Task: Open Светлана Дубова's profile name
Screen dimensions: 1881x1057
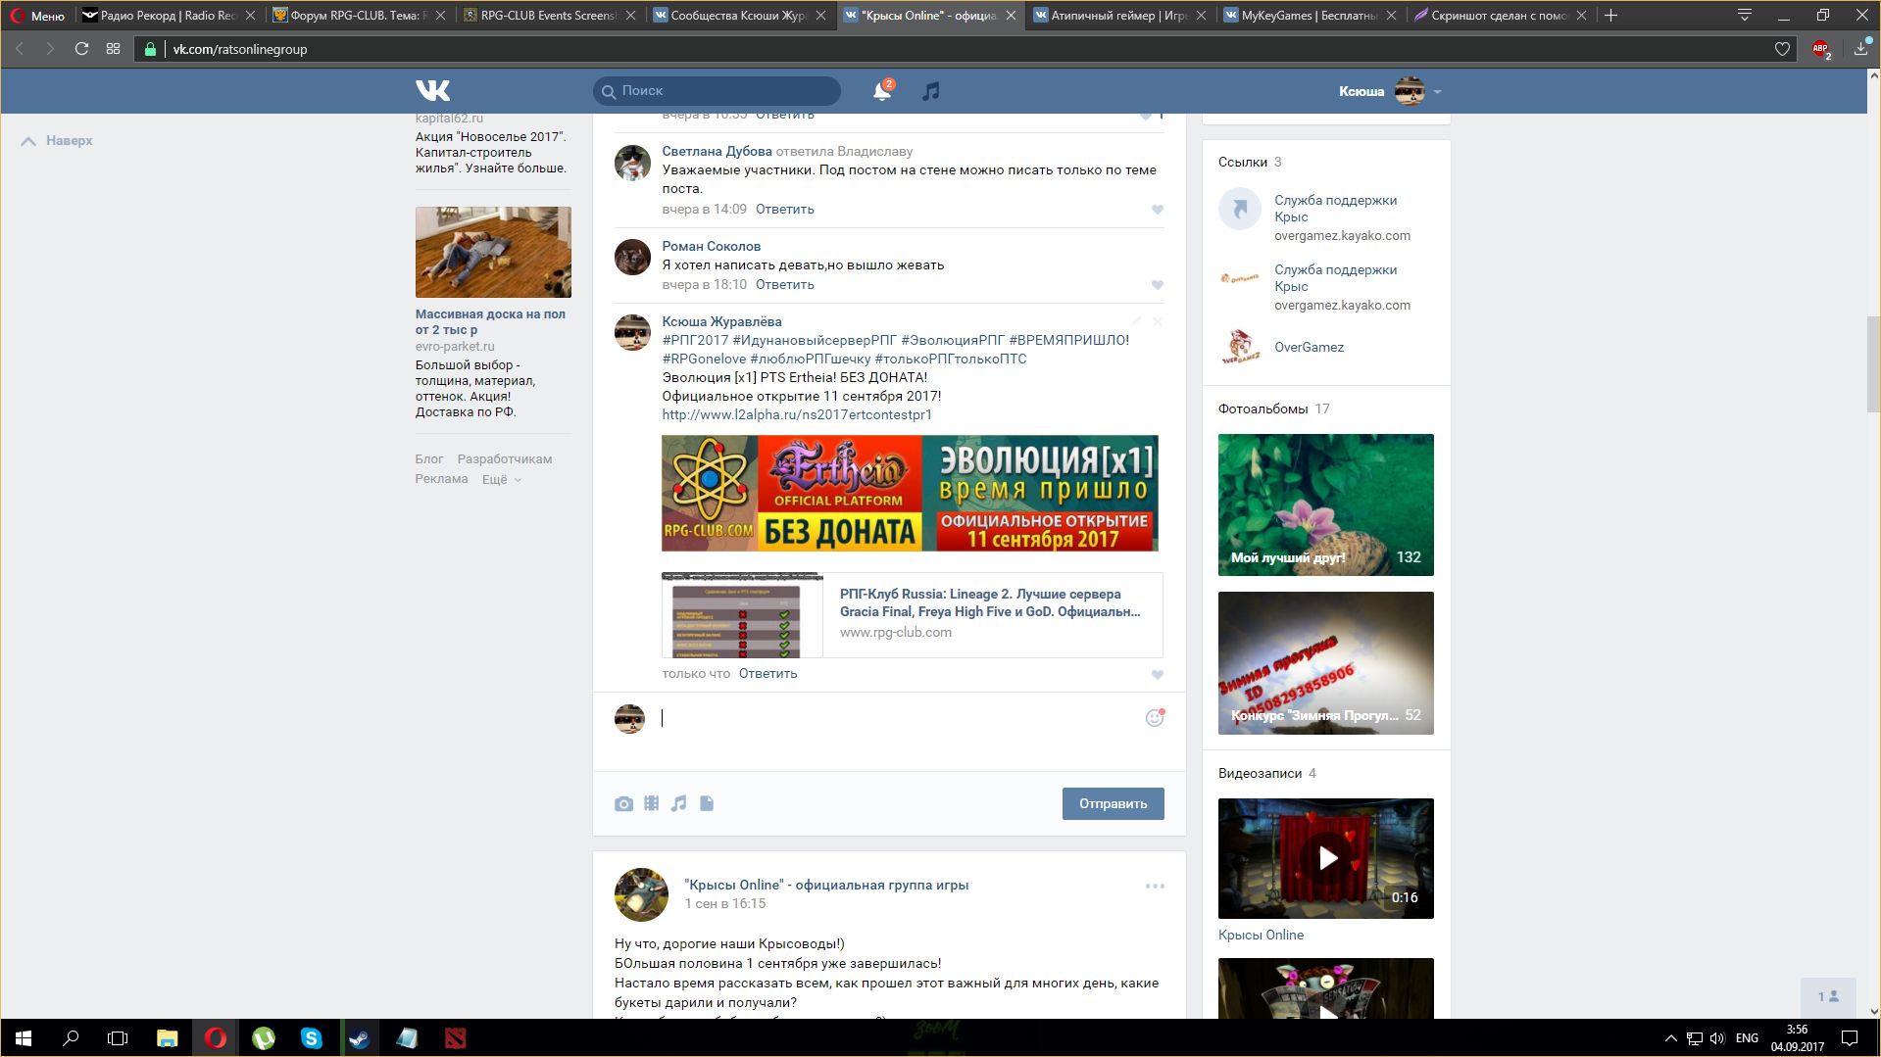Action: pos(717,152)
